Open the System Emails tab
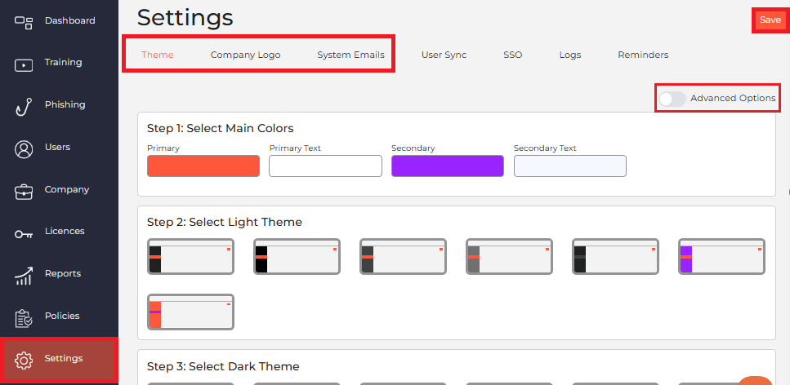Screen dimensions: 790x385 tap(350, 55)
